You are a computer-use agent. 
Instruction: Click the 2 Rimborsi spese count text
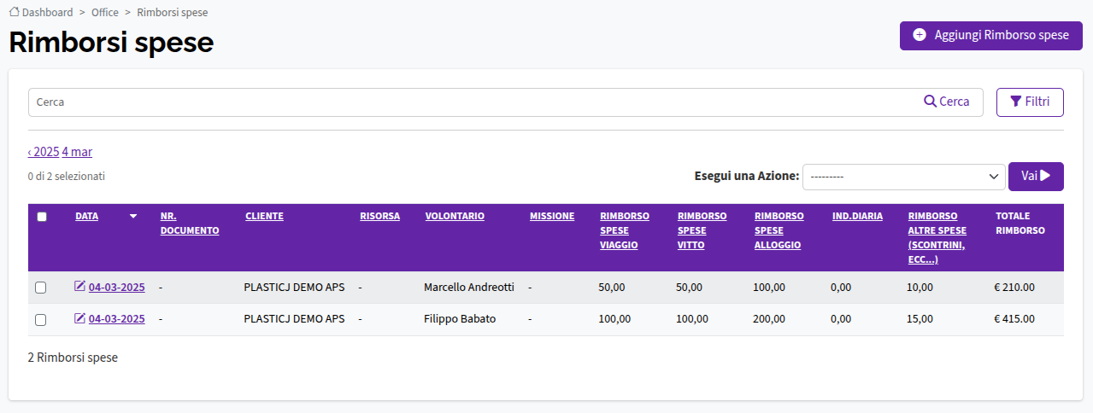(73, 358)
